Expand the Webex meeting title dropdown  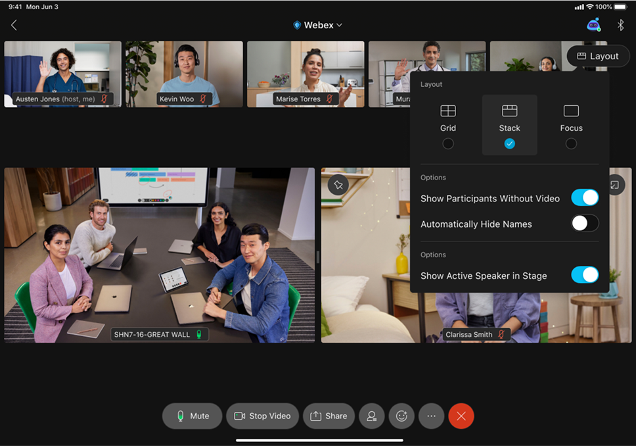318,25
